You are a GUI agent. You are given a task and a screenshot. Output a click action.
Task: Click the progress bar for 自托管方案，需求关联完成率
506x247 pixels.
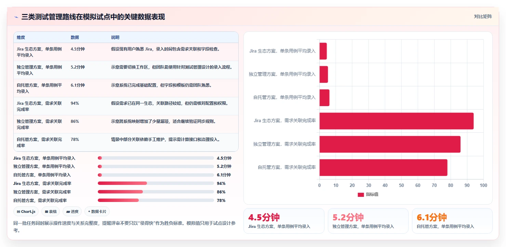point(156,200)
